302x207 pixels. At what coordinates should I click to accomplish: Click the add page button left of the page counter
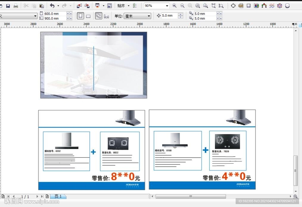point(3,196)
